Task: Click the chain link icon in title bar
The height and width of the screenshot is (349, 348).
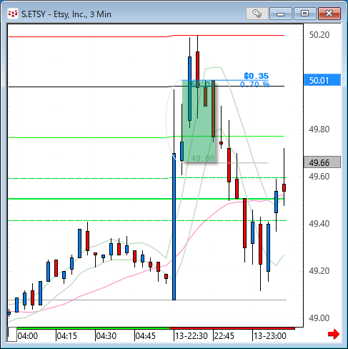Action: 257,14
